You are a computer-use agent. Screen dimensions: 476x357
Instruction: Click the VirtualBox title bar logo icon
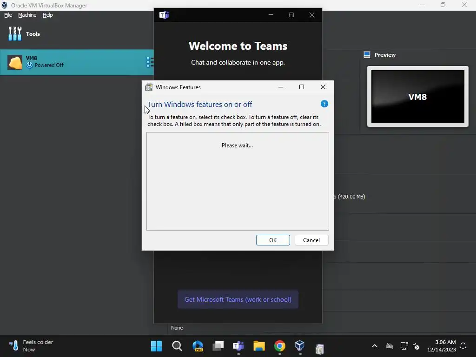pyautogui.click(x=4, y=5)
